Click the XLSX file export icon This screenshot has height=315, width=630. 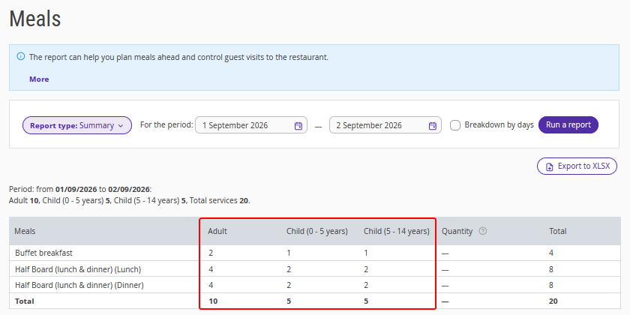tap(549, 166)
